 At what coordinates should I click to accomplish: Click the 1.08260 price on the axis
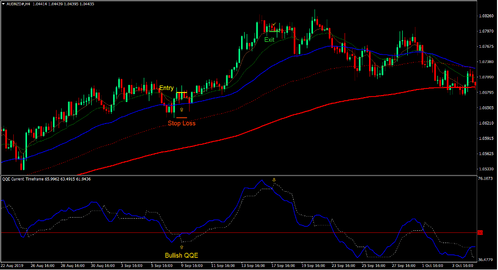point(487,16)
